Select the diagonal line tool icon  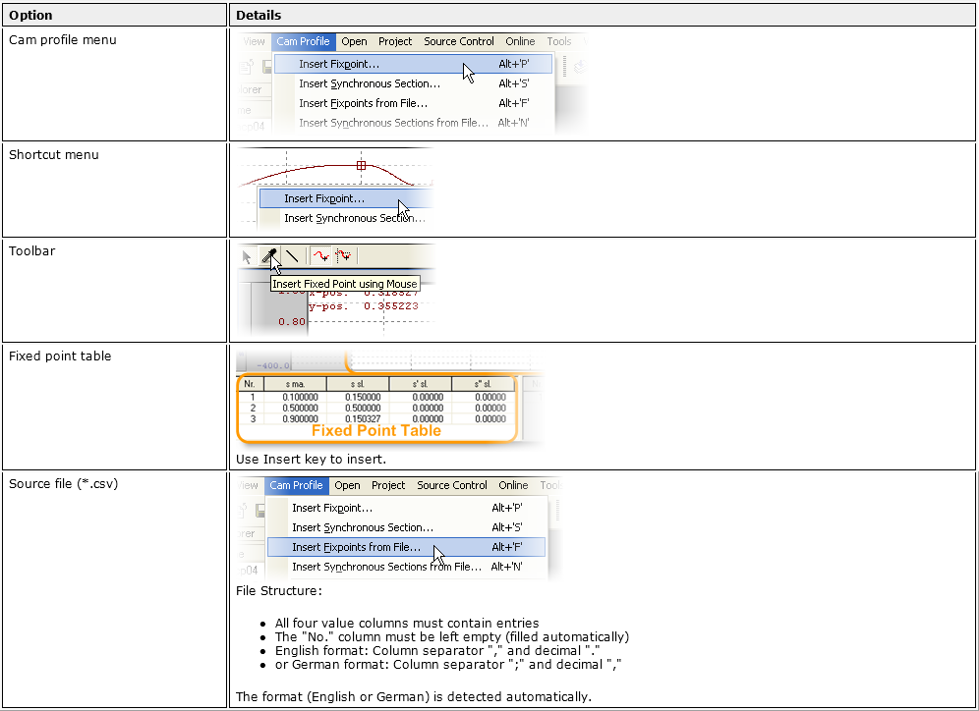pos(292,255)
